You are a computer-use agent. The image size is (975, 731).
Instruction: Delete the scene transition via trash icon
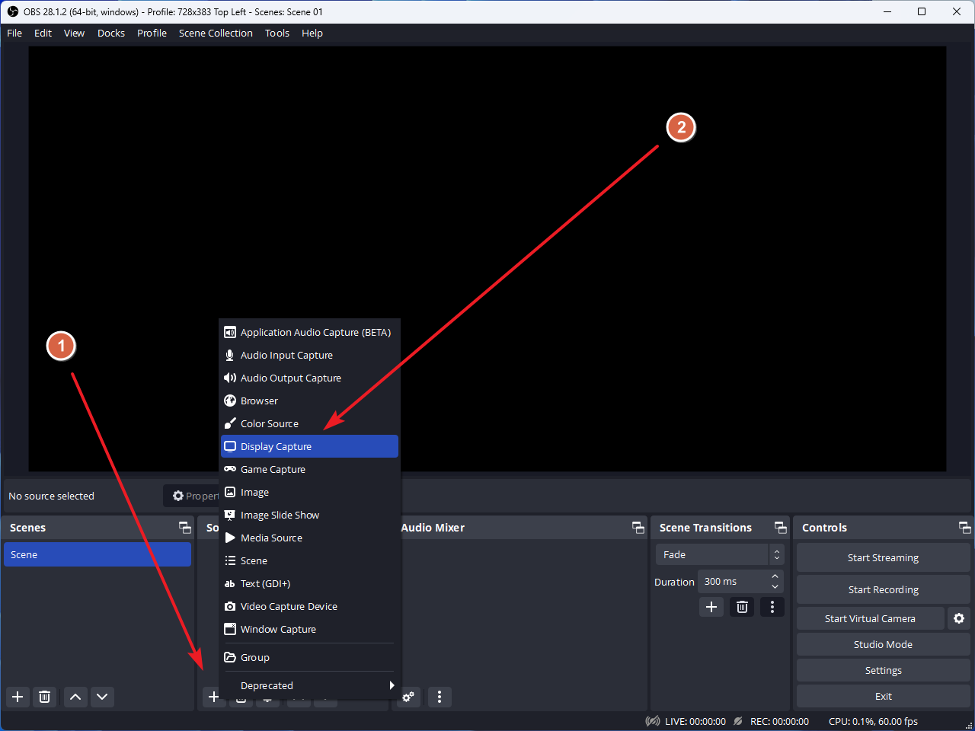[x=742, y=607]
